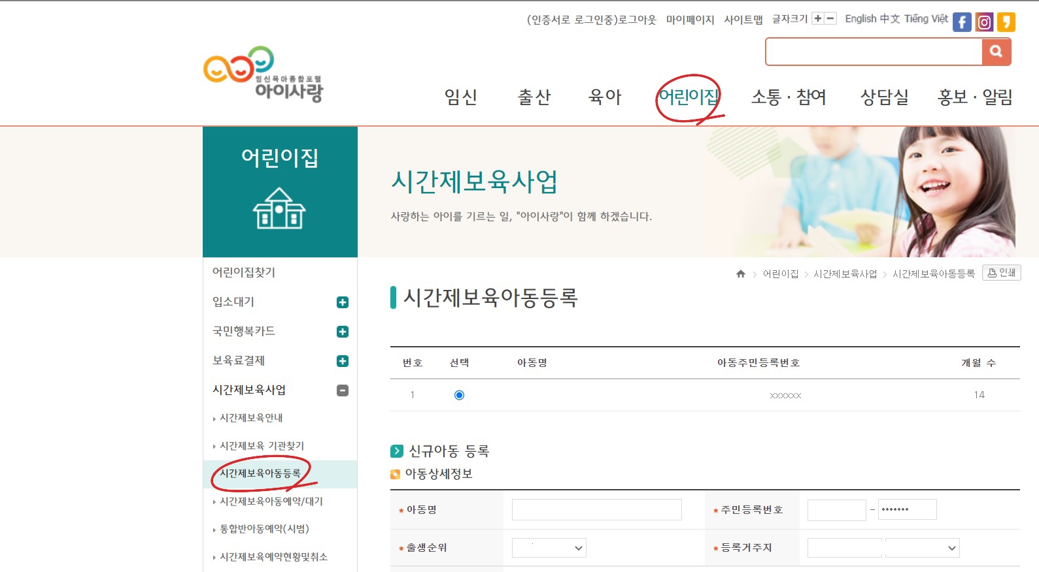
Task: Click the breadcrumb 시간제보육아동등록 link
Action: coord(934,274)
